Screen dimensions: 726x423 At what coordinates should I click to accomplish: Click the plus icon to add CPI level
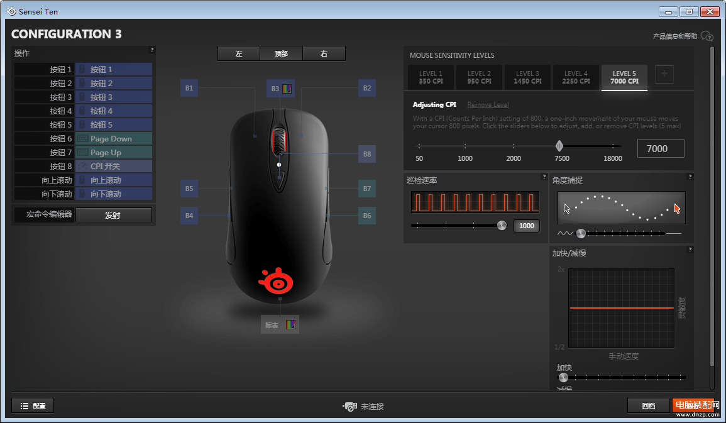(x=664, y=74)
